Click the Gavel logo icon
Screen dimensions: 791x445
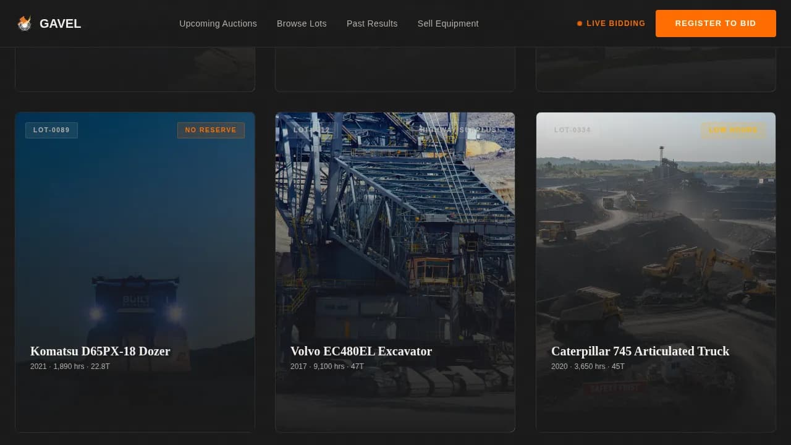(24, 23)
